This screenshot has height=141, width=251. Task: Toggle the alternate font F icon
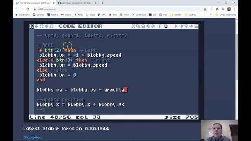tap(160, 26)
